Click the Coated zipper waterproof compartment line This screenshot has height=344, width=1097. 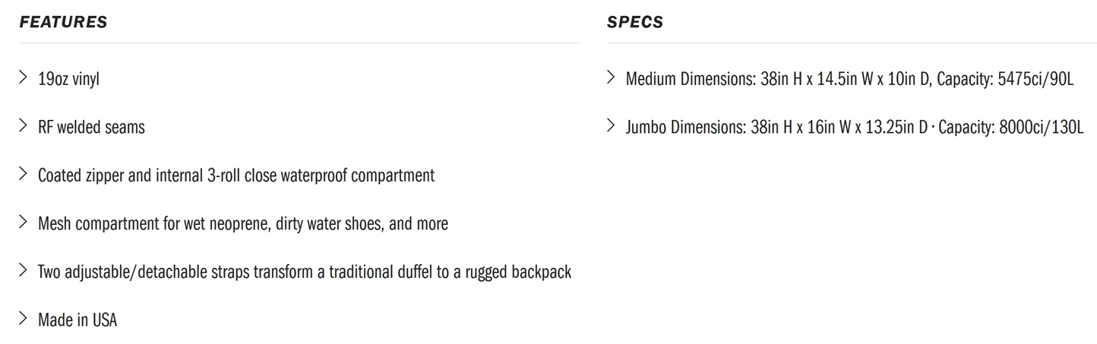pos(236,176)
